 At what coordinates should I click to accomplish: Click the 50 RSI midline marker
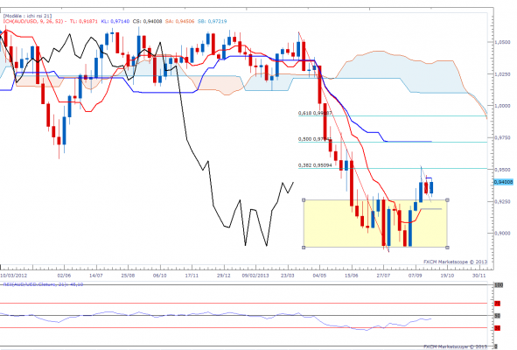click(x=498, y=316)
